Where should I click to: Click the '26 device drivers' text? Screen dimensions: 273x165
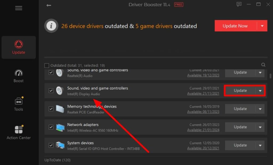click(82, 26)
